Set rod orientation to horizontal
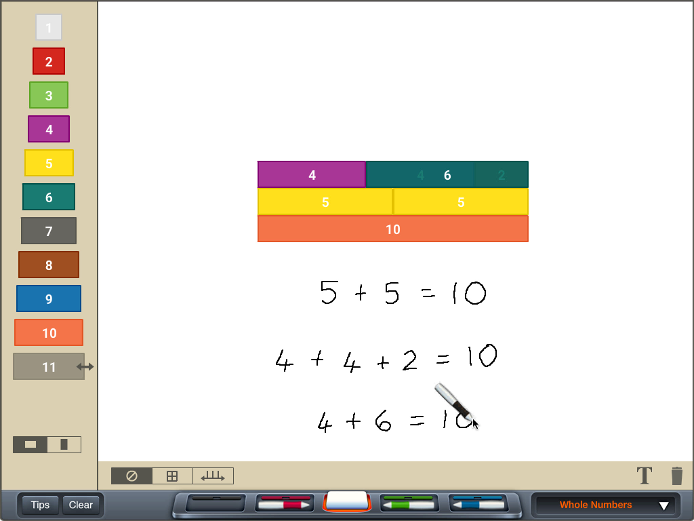Screen dimensions: 694x521 coord(30,445)
